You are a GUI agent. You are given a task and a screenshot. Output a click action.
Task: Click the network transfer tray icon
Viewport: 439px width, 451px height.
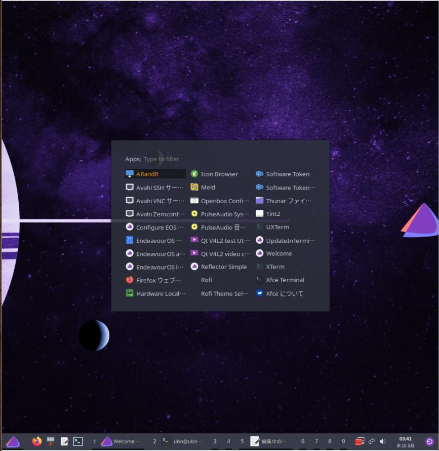click(x=372, y=441)
